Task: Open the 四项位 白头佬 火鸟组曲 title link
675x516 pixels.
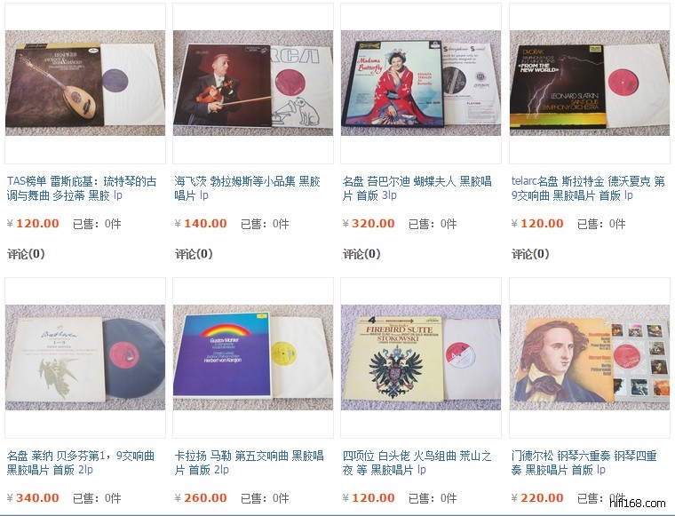Action: pos(417,463)
